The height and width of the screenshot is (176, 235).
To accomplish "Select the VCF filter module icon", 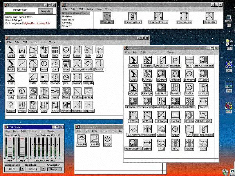I will [x=99, y=51].
